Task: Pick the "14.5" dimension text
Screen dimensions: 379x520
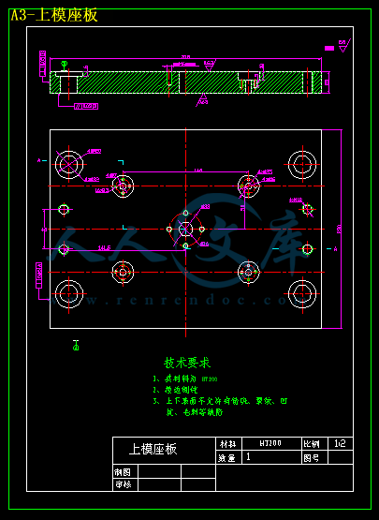Action: [x=104, y=247]
